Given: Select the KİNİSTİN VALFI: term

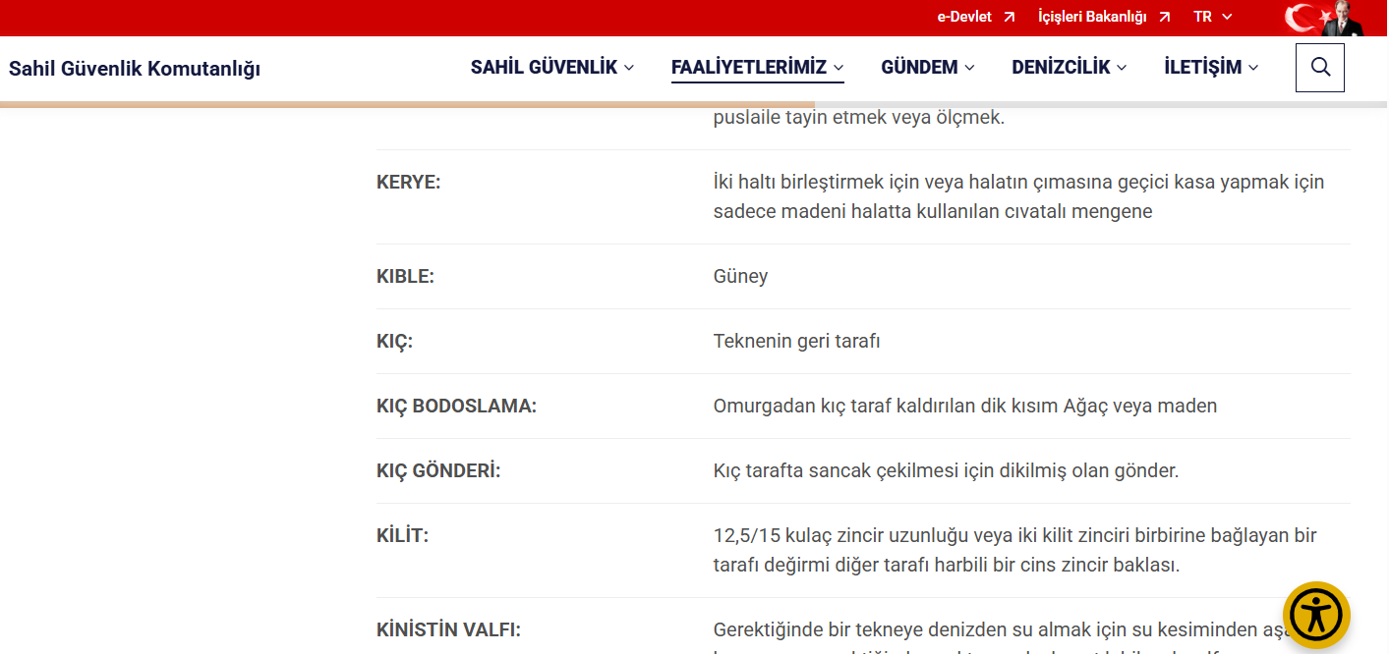Looking at the screenshot, I should (448, 629).
